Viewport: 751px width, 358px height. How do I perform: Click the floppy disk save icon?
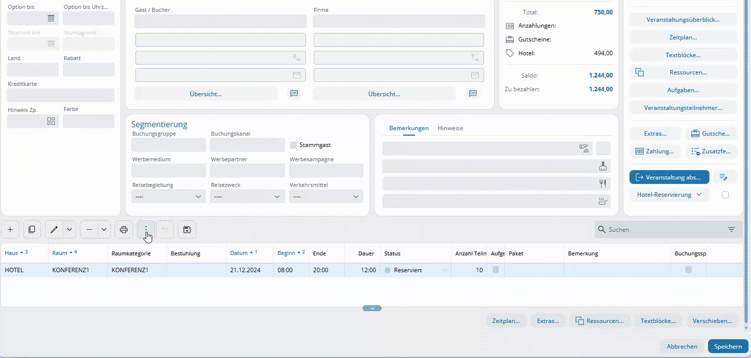tap(187, 230)
